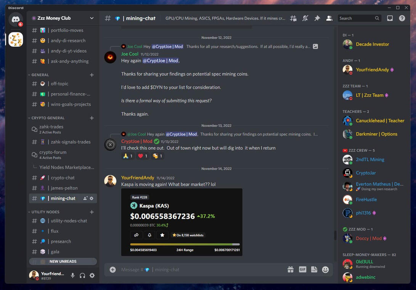Open CryptJoe | Mod profile name

click(137, 141)
